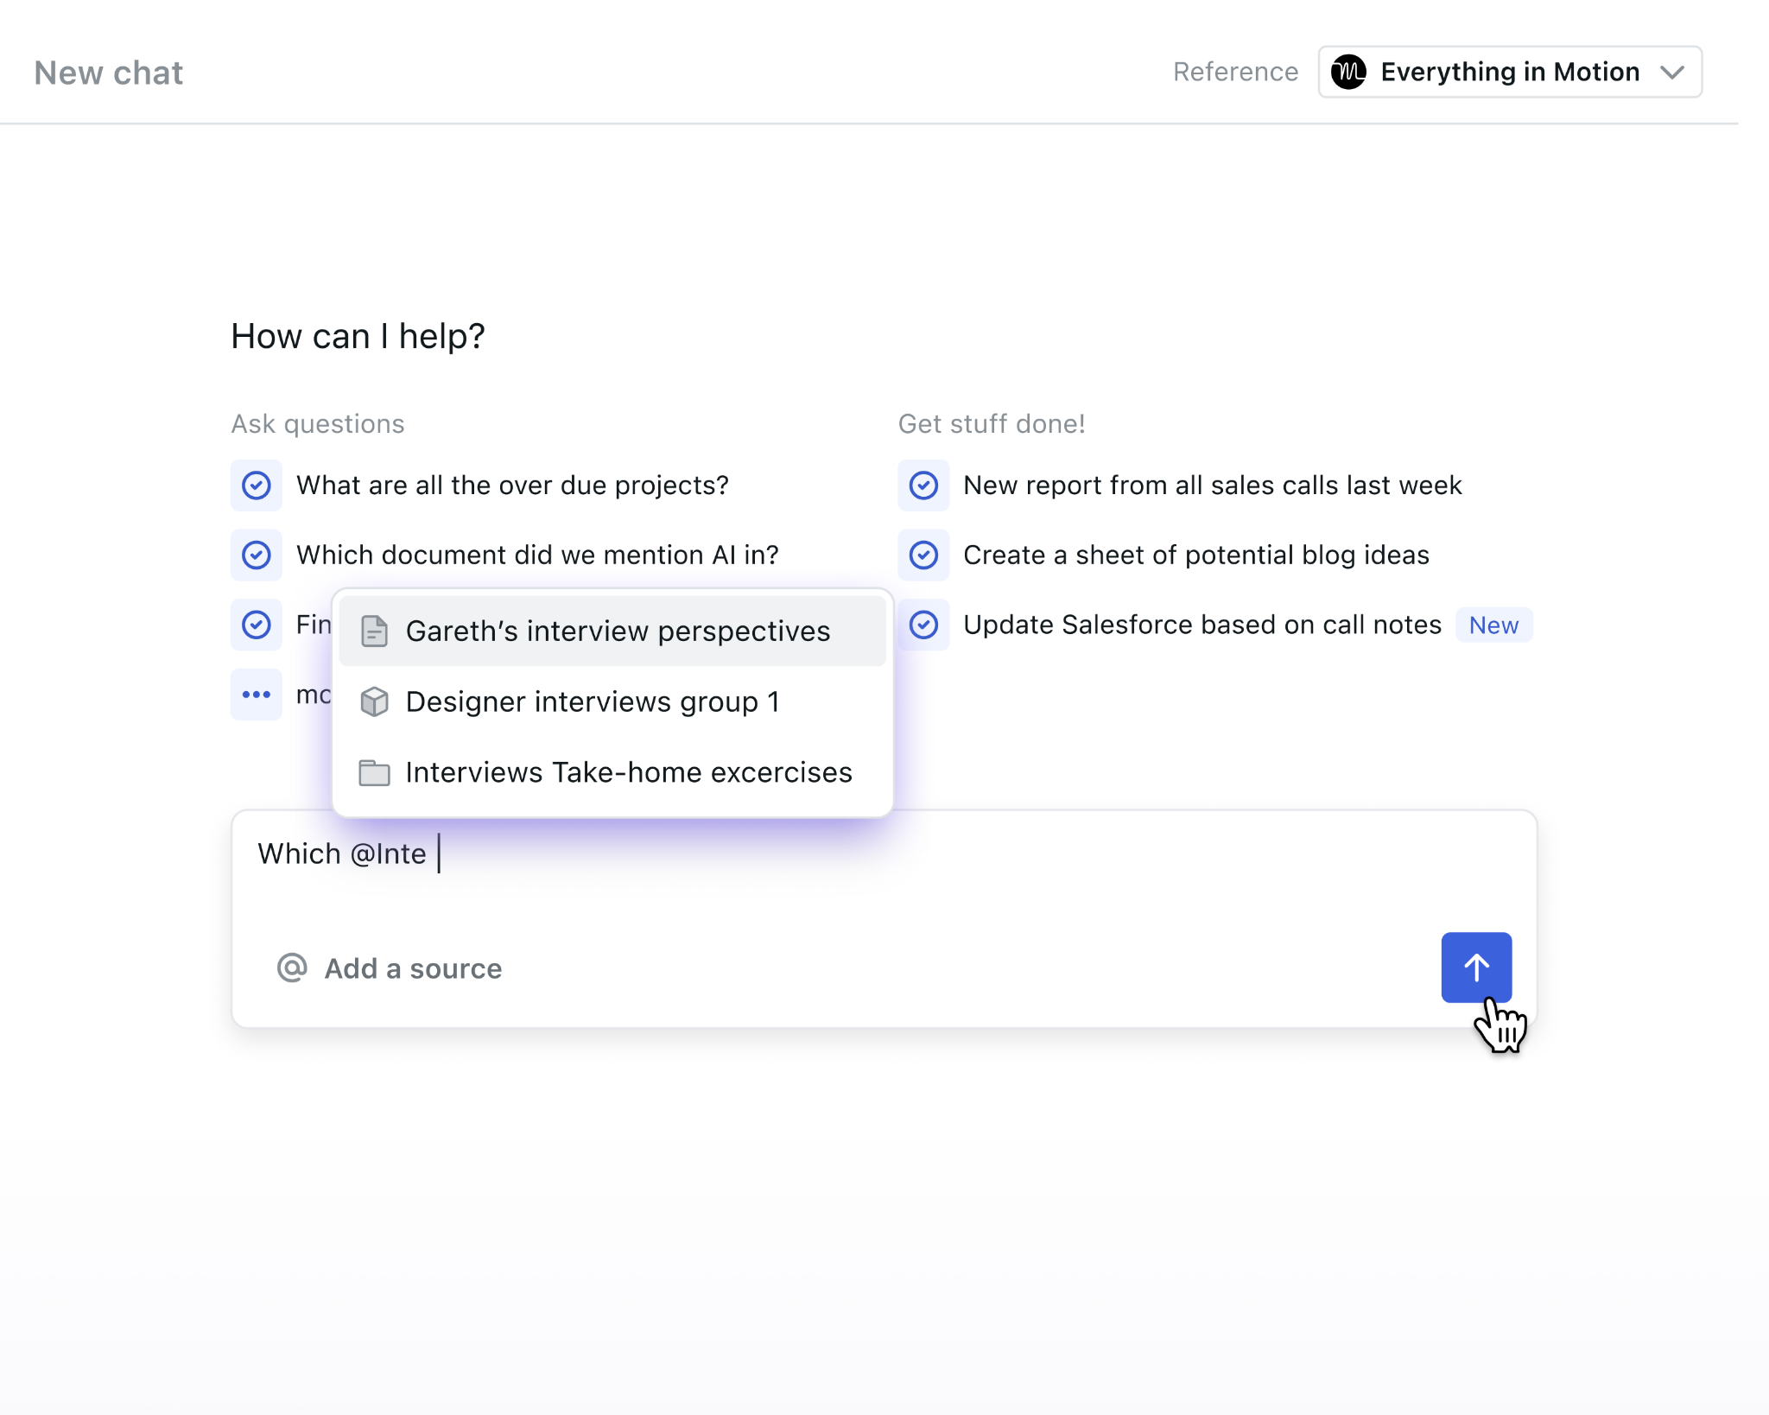Pick Interviews Take-home excercises folder entry
The image size is (1769, 1415).
pos(612,772)
